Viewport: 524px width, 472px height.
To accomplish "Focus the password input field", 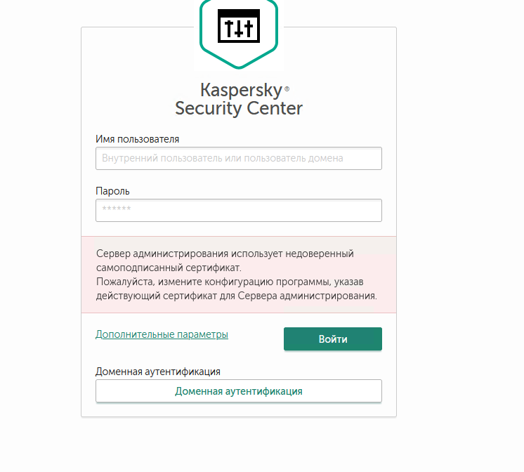I will pyautogui.click(x=239, y=210).
